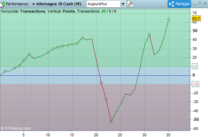This screenshot has width=208, height=137.
Task: Click the red -10 threshold label
Action: [195, 84]
